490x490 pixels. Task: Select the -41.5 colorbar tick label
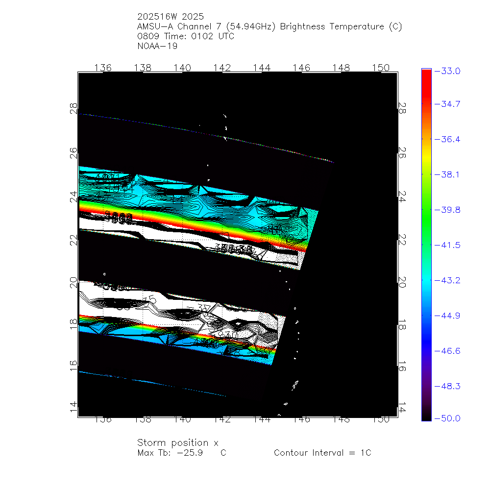(447, 245)
